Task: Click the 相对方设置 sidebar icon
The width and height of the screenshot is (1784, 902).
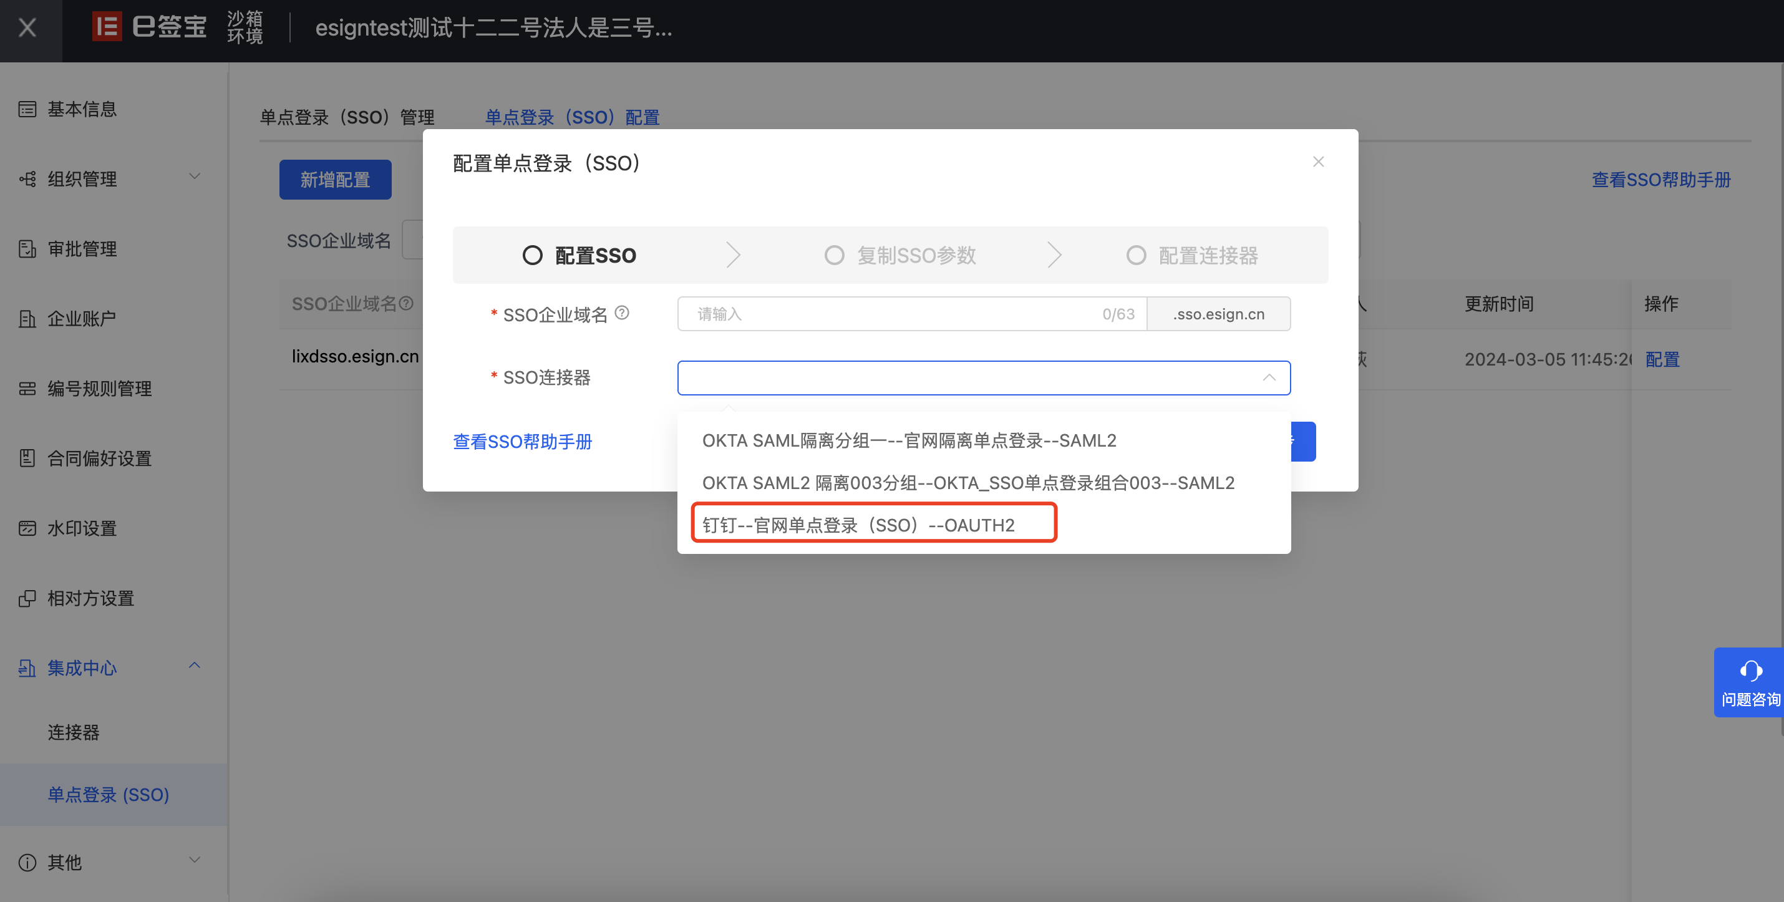Action: tap(27, 598)
